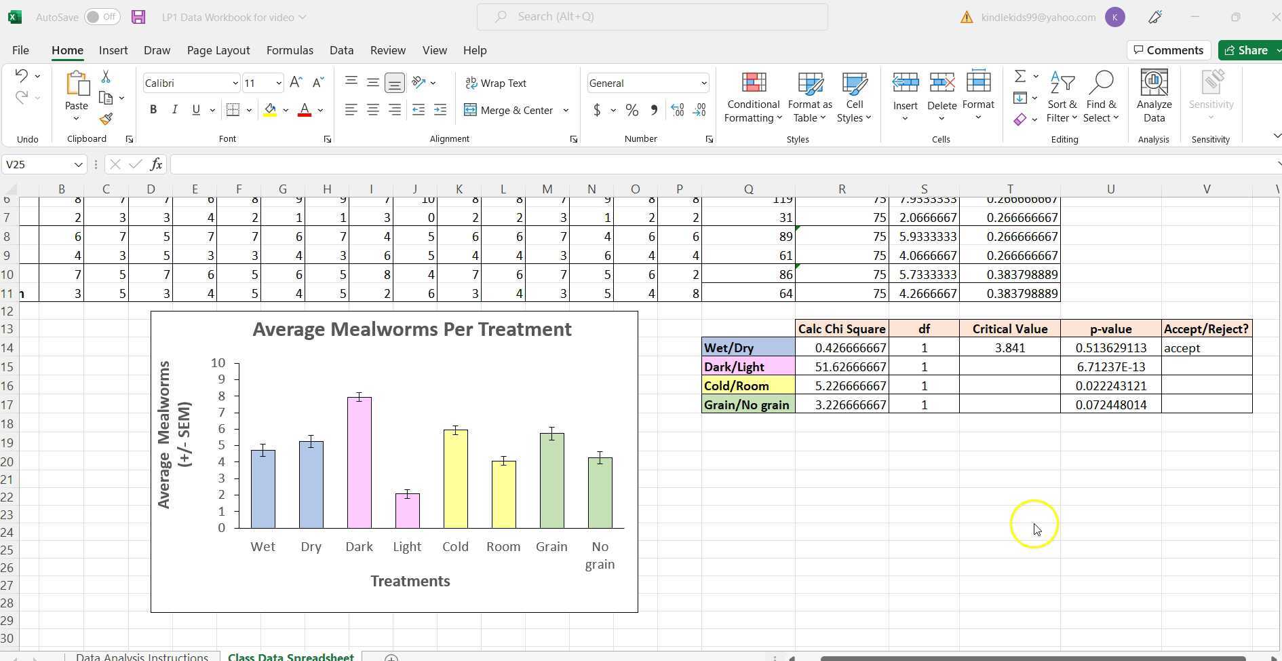Toggle the AutoSave switch
This screenshot has height=661, width=1282.
102,17
